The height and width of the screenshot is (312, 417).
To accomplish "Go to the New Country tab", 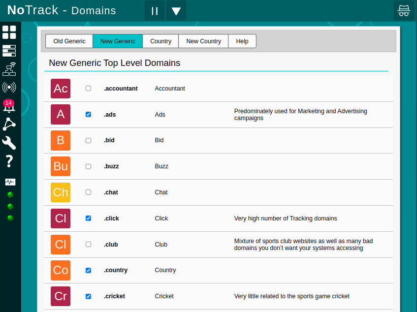I will click(x=204, y=41).
